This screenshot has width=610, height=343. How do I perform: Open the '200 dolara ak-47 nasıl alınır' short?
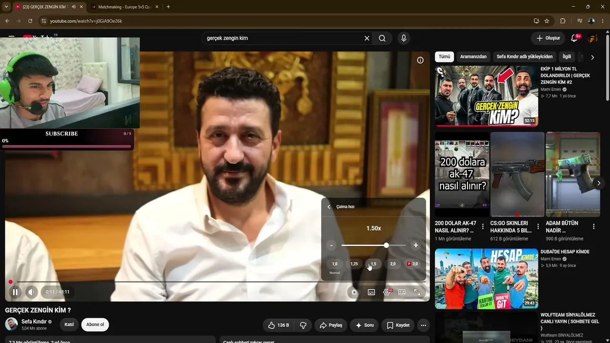[462, 174]
